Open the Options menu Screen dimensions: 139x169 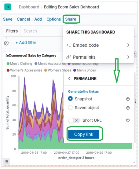[x=53, y=19]
